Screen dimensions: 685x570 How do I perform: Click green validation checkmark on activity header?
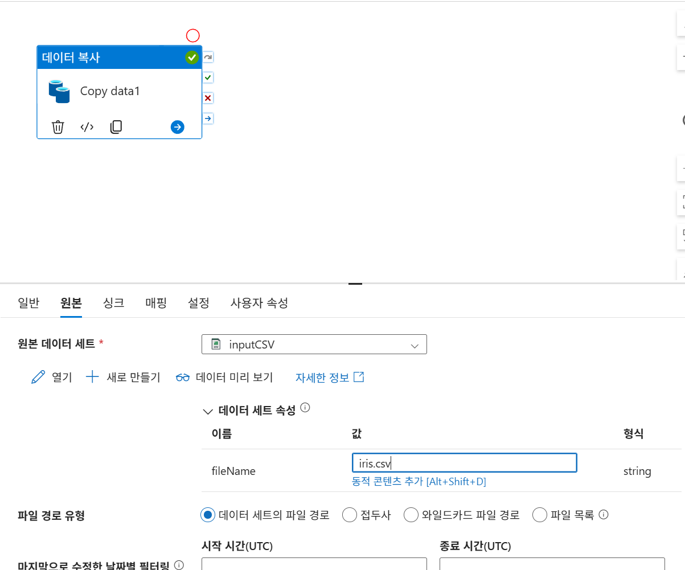192,57
